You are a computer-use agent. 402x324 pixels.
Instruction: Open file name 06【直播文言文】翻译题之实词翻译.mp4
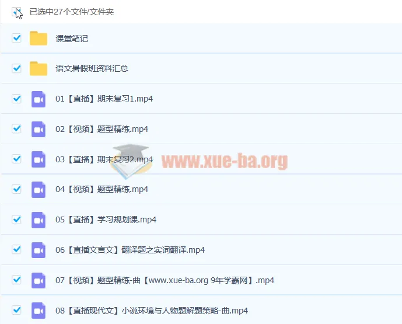pyautogui.click(x=130, y=250)
